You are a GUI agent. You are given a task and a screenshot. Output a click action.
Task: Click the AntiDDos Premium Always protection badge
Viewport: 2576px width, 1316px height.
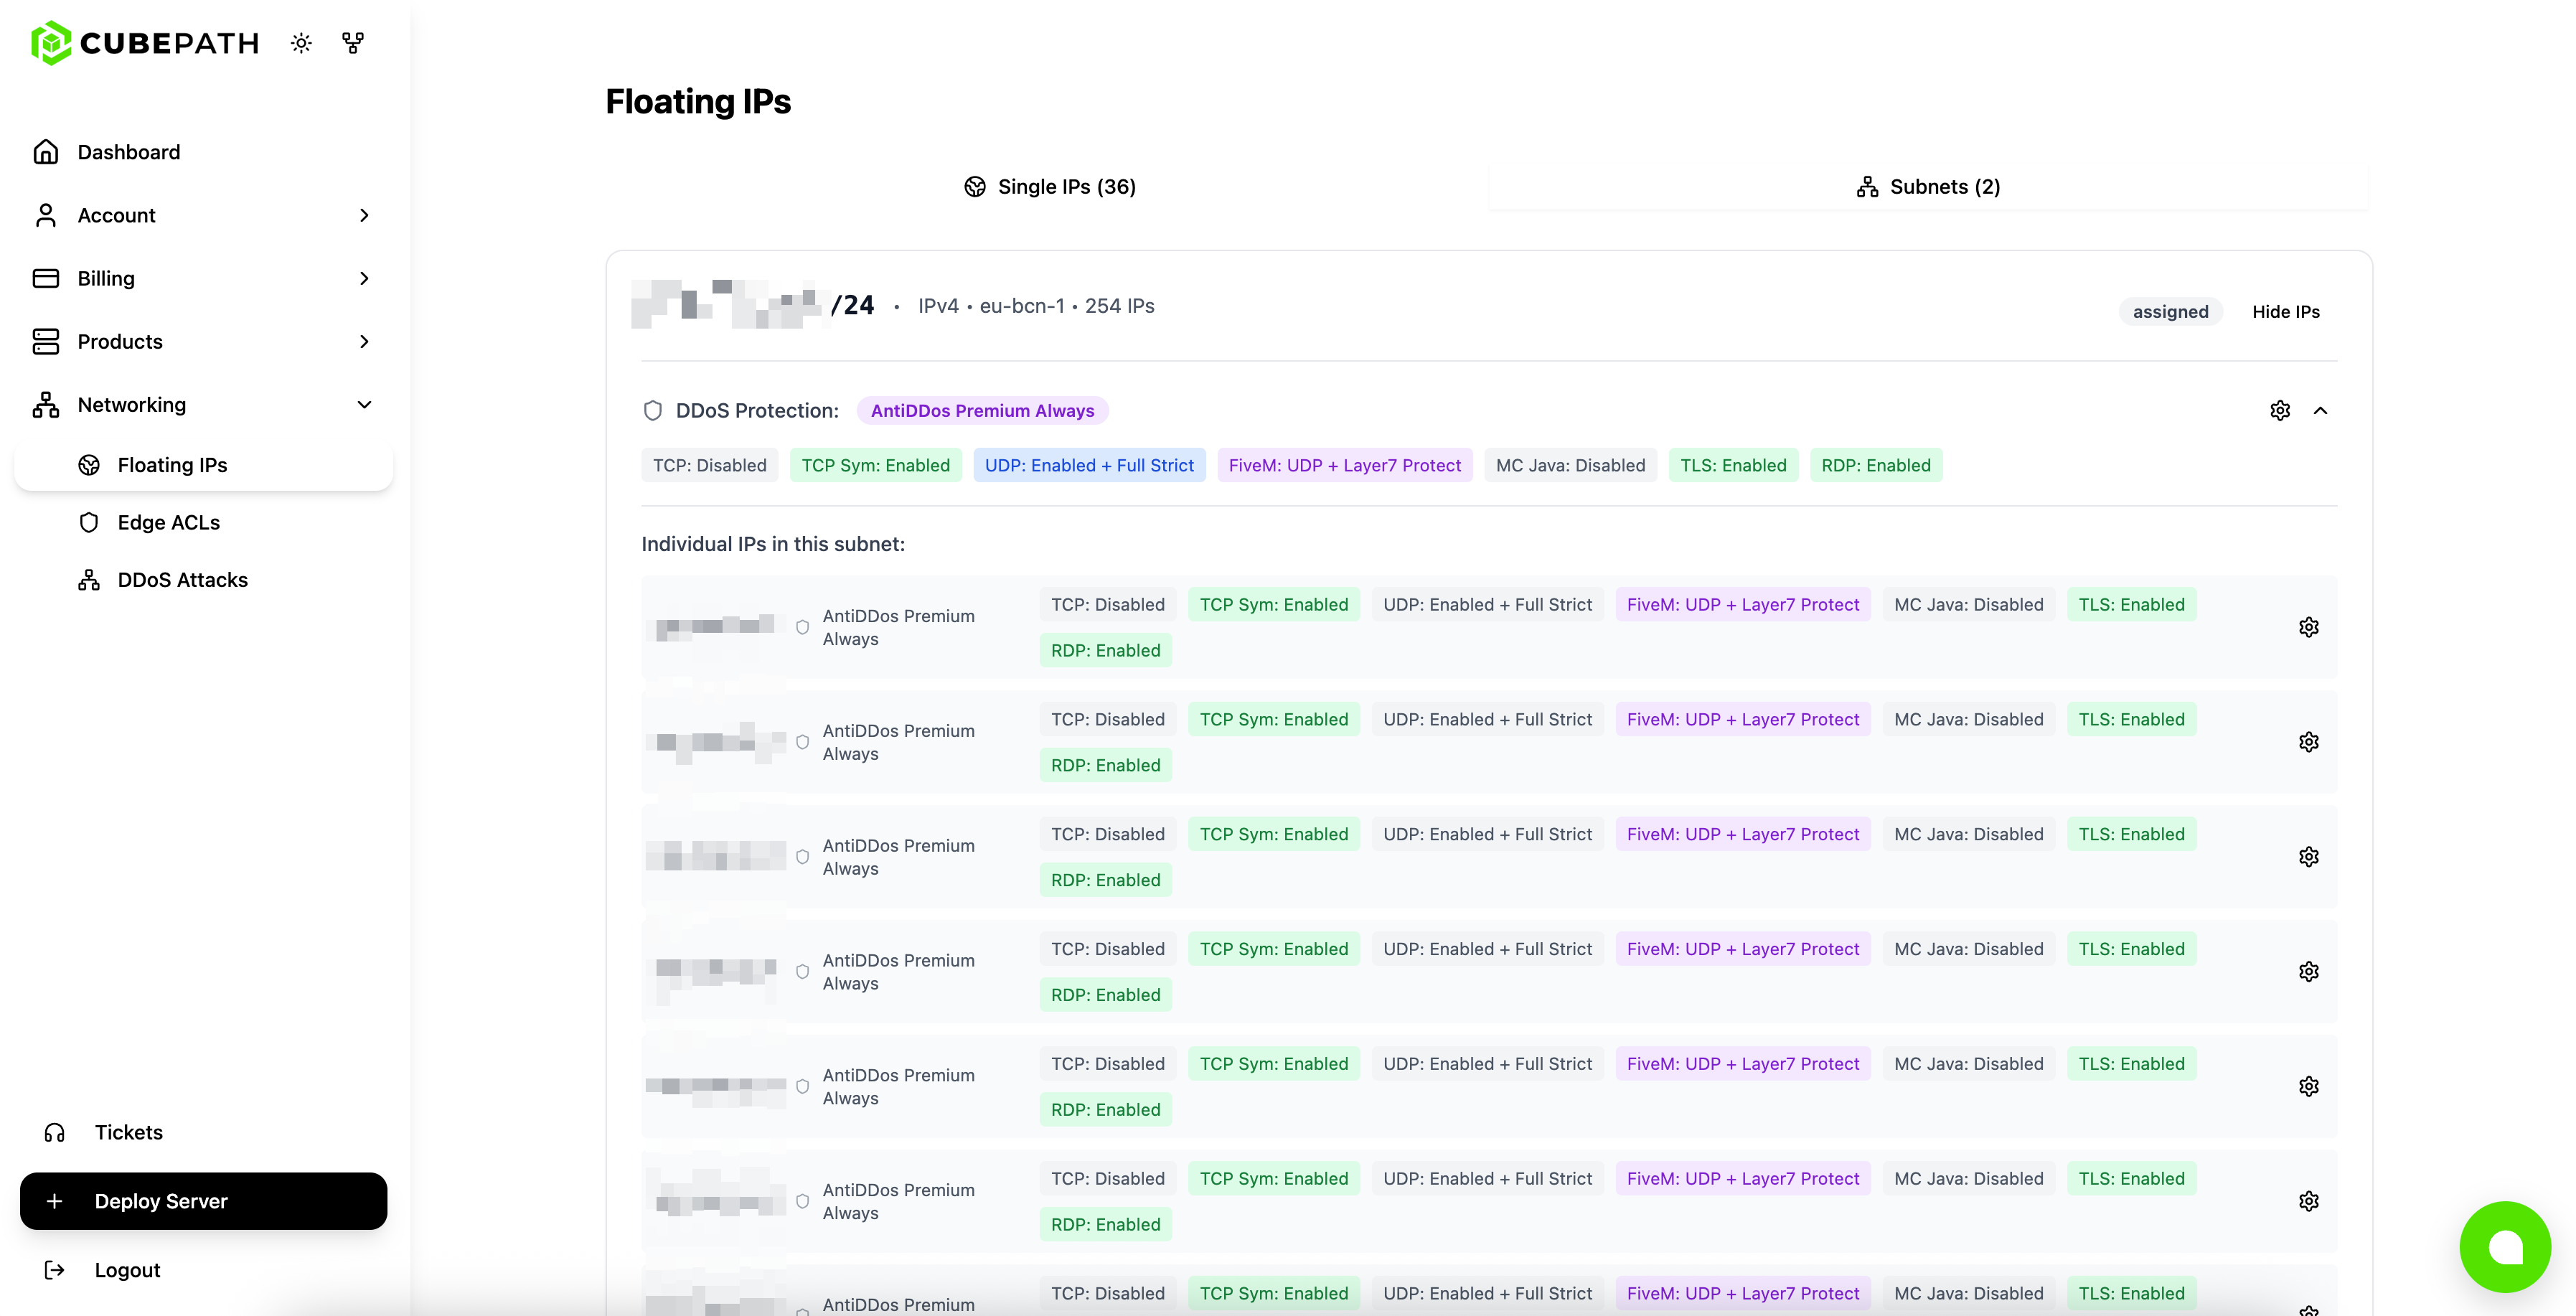point(982,410)
